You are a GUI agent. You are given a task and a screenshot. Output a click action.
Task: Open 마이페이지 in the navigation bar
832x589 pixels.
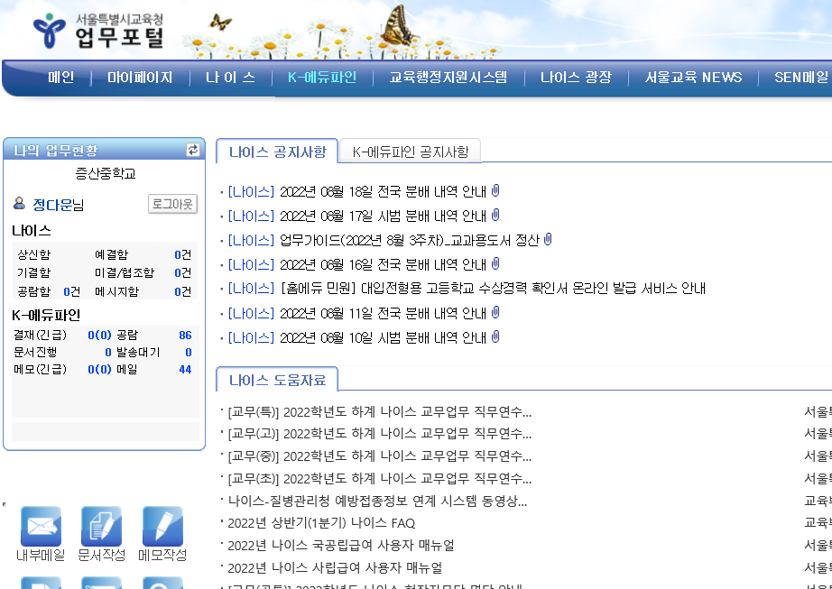pyautogui.click(x=140, y=78)
